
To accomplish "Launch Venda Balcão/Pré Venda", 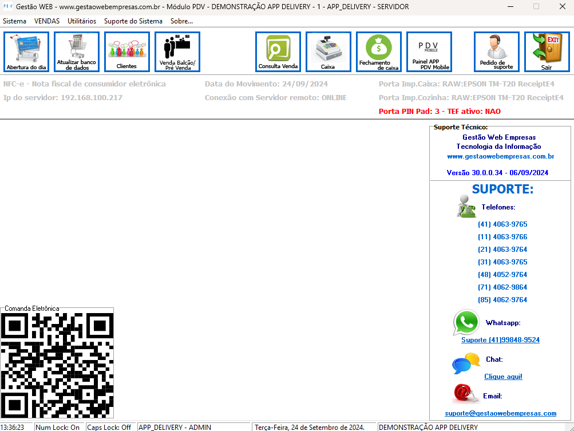I will click(x=177, y=52).
